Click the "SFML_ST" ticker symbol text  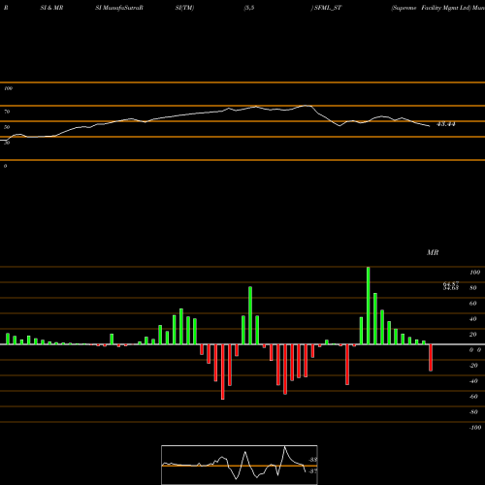click(328, 8)
